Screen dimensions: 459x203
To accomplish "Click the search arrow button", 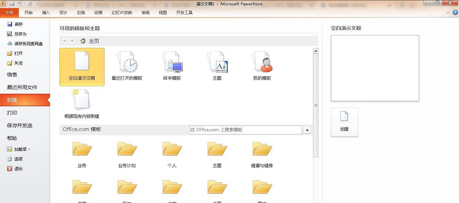I will [307, 130].
